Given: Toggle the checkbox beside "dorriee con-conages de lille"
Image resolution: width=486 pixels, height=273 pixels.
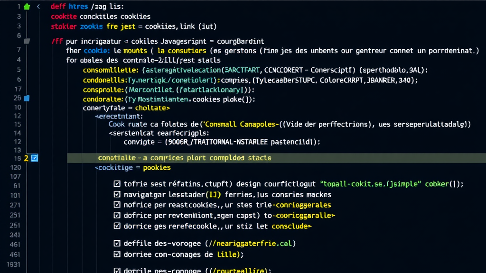Looking at the screenshot, I should [x=117, y=255].
